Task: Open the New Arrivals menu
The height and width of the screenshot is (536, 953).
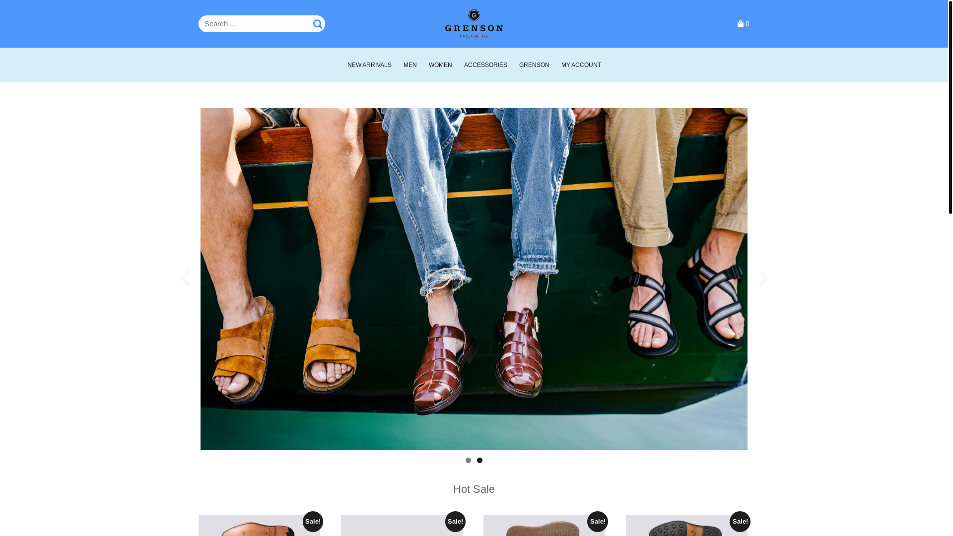Action: [x=369, y=65]
